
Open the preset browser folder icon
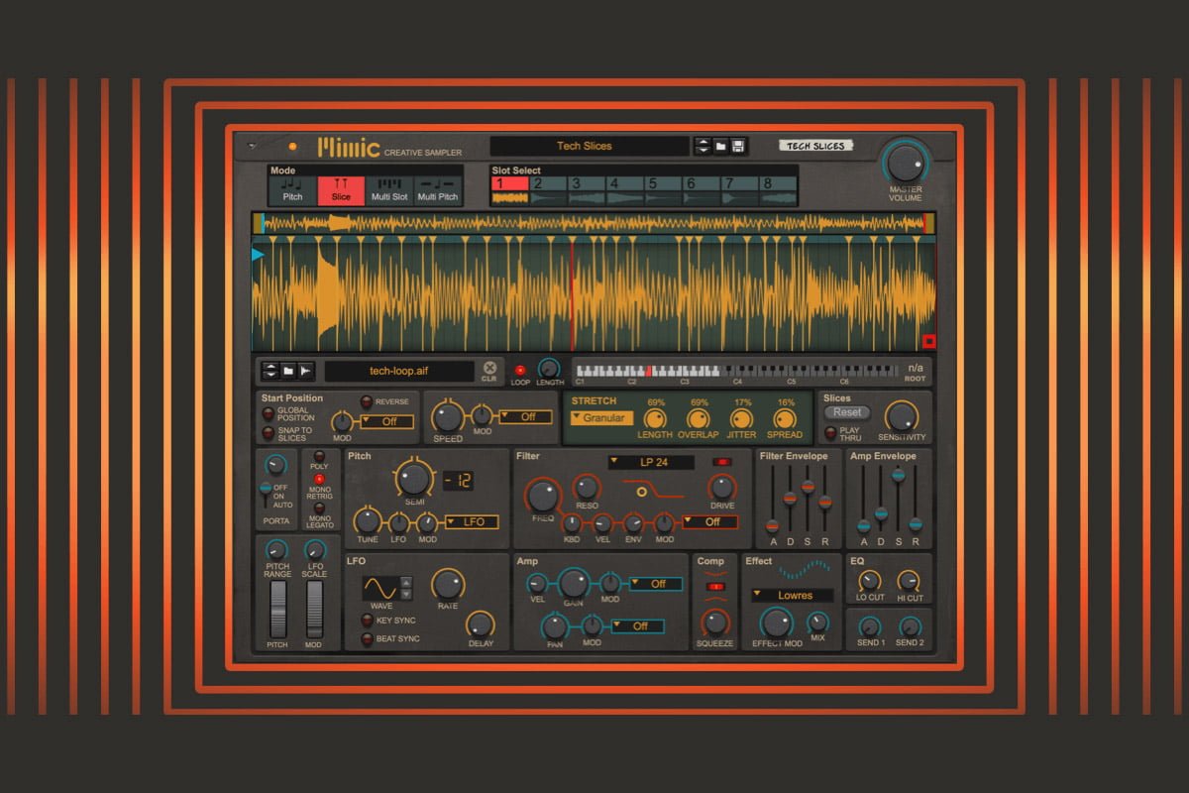tap(721, 147)
